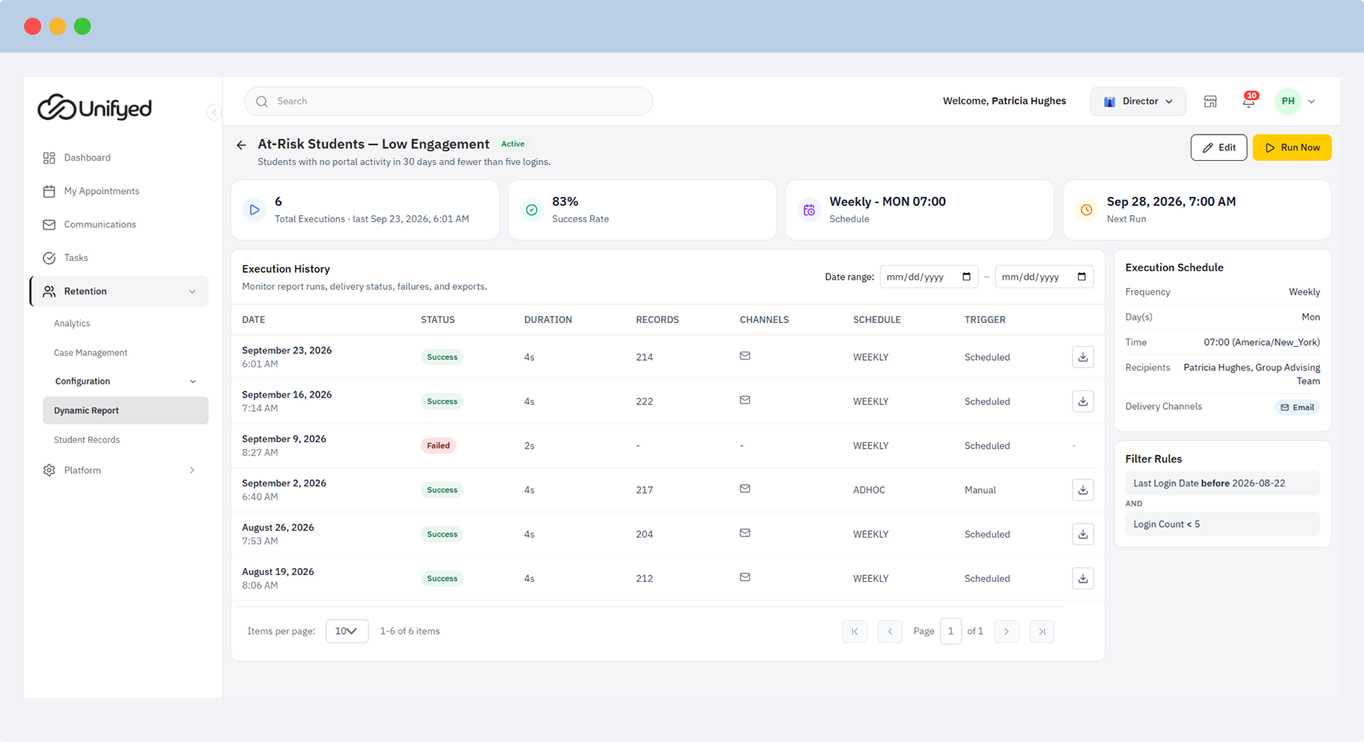1364x742 pixels.
Task: Click the PH user avatar
Action: pyautogui.click(x=1288, y=102)
